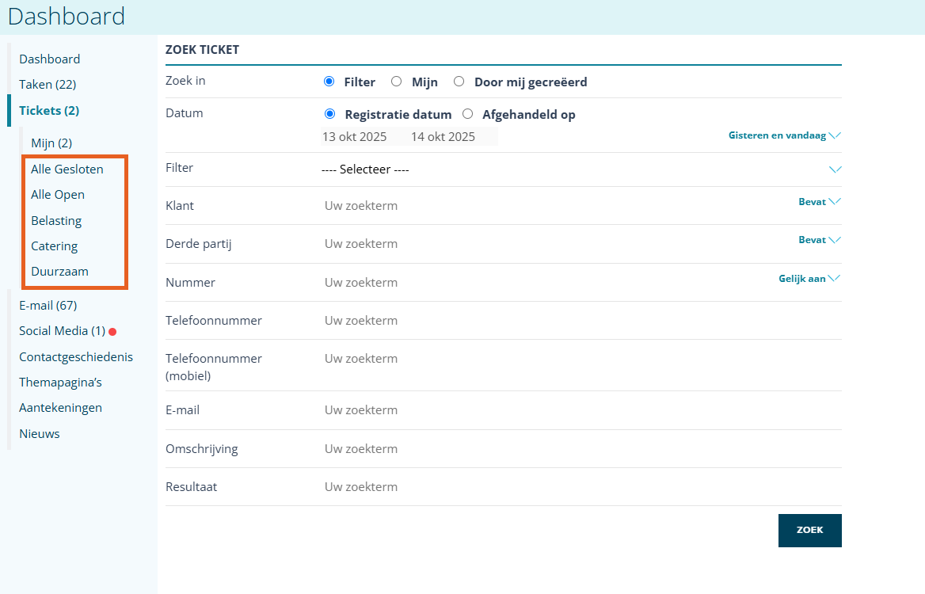Screen dimensions: 925x594
Task: Click the Alle Gesloten ticket filter
Action: point(67,169)
